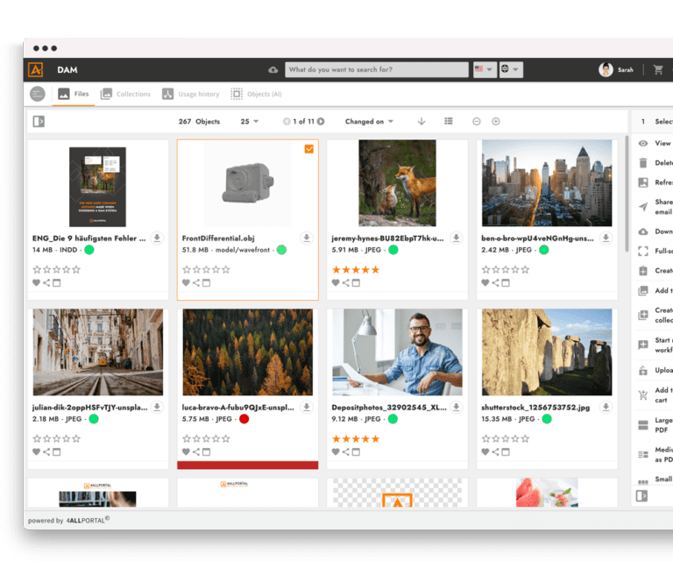The width and height of the screenshot is (673, 562).
Task: Favorite julian-dik street image heart
Action: [36, 452]
